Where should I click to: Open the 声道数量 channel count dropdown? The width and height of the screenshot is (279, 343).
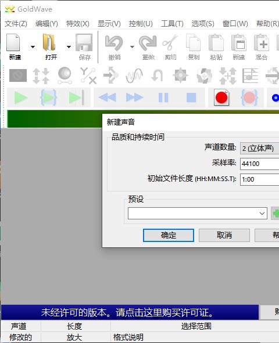click(259, 149)
